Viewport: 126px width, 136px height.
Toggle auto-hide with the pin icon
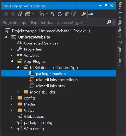[106, 6]
